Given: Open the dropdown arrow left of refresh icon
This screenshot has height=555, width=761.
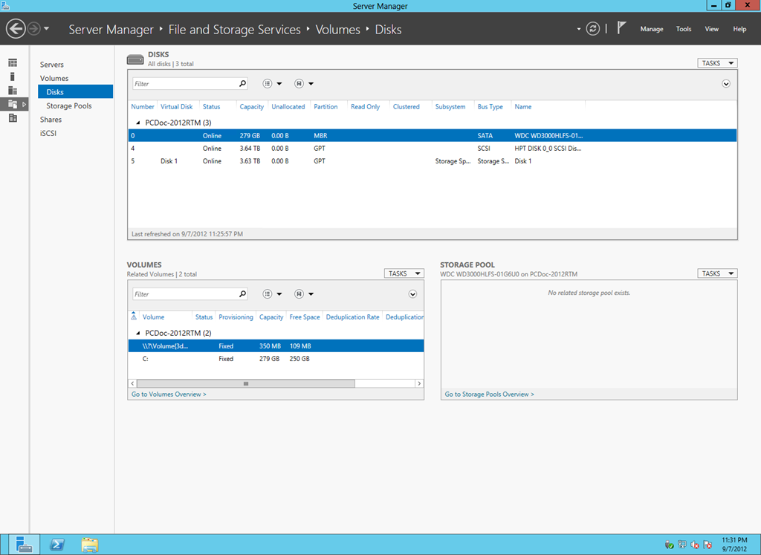Looking at the screenshot, I should (x=578, y=29).
